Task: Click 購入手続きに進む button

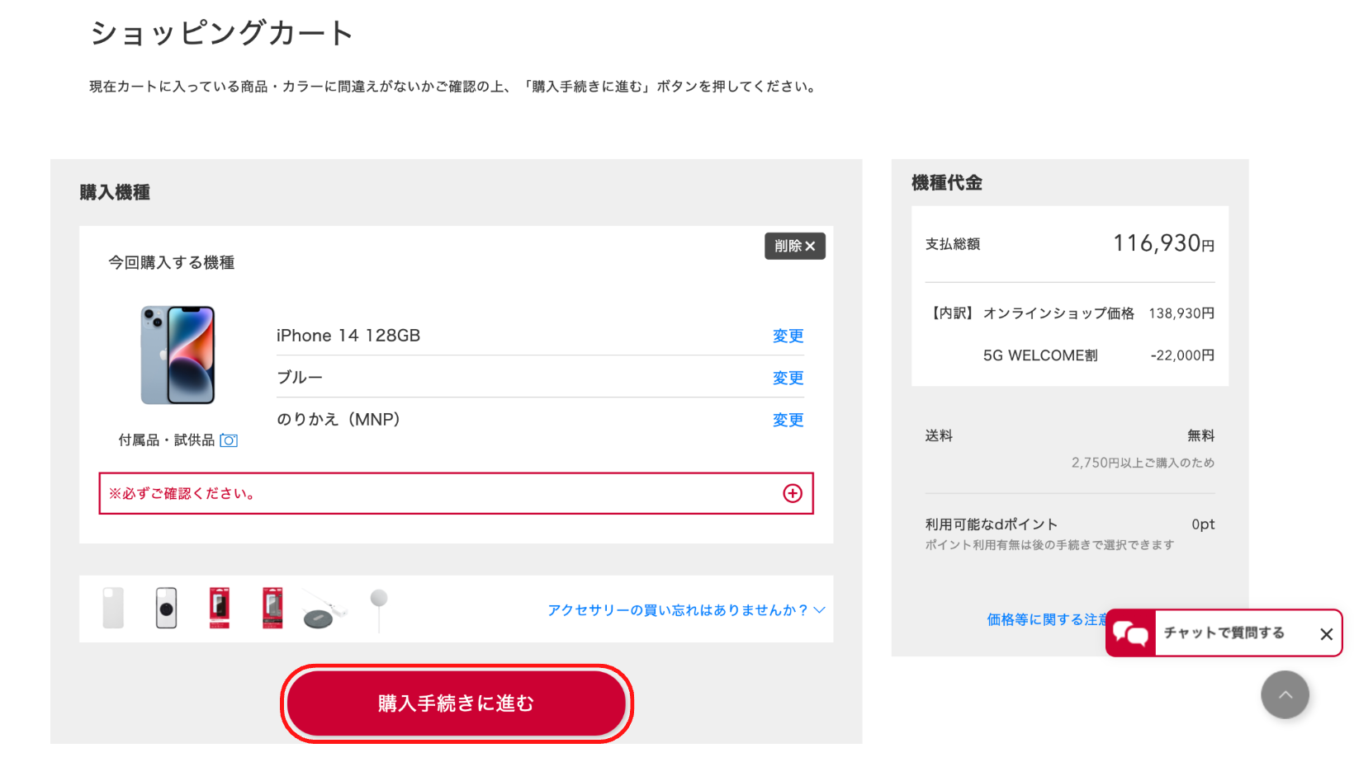Action: (x=457, y=703)
